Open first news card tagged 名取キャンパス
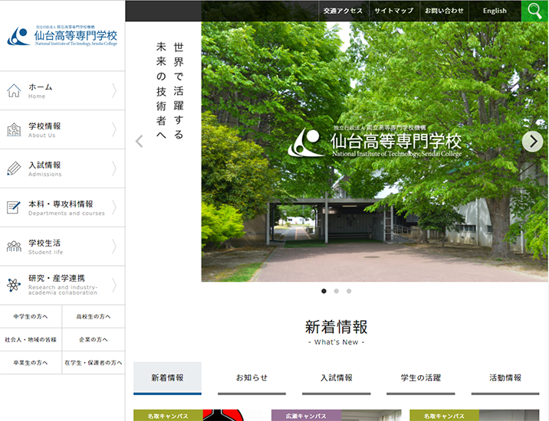Screen dimensions: 549x421 point(198,415)
